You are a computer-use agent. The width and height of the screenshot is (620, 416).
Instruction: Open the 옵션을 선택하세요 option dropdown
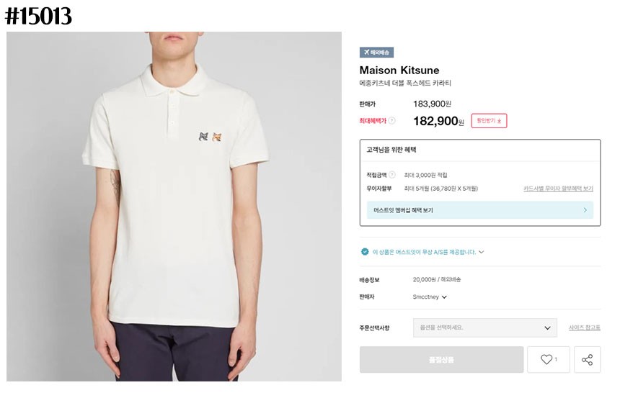coord(484,327)
